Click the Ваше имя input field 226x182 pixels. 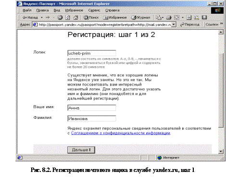[91, 108]
